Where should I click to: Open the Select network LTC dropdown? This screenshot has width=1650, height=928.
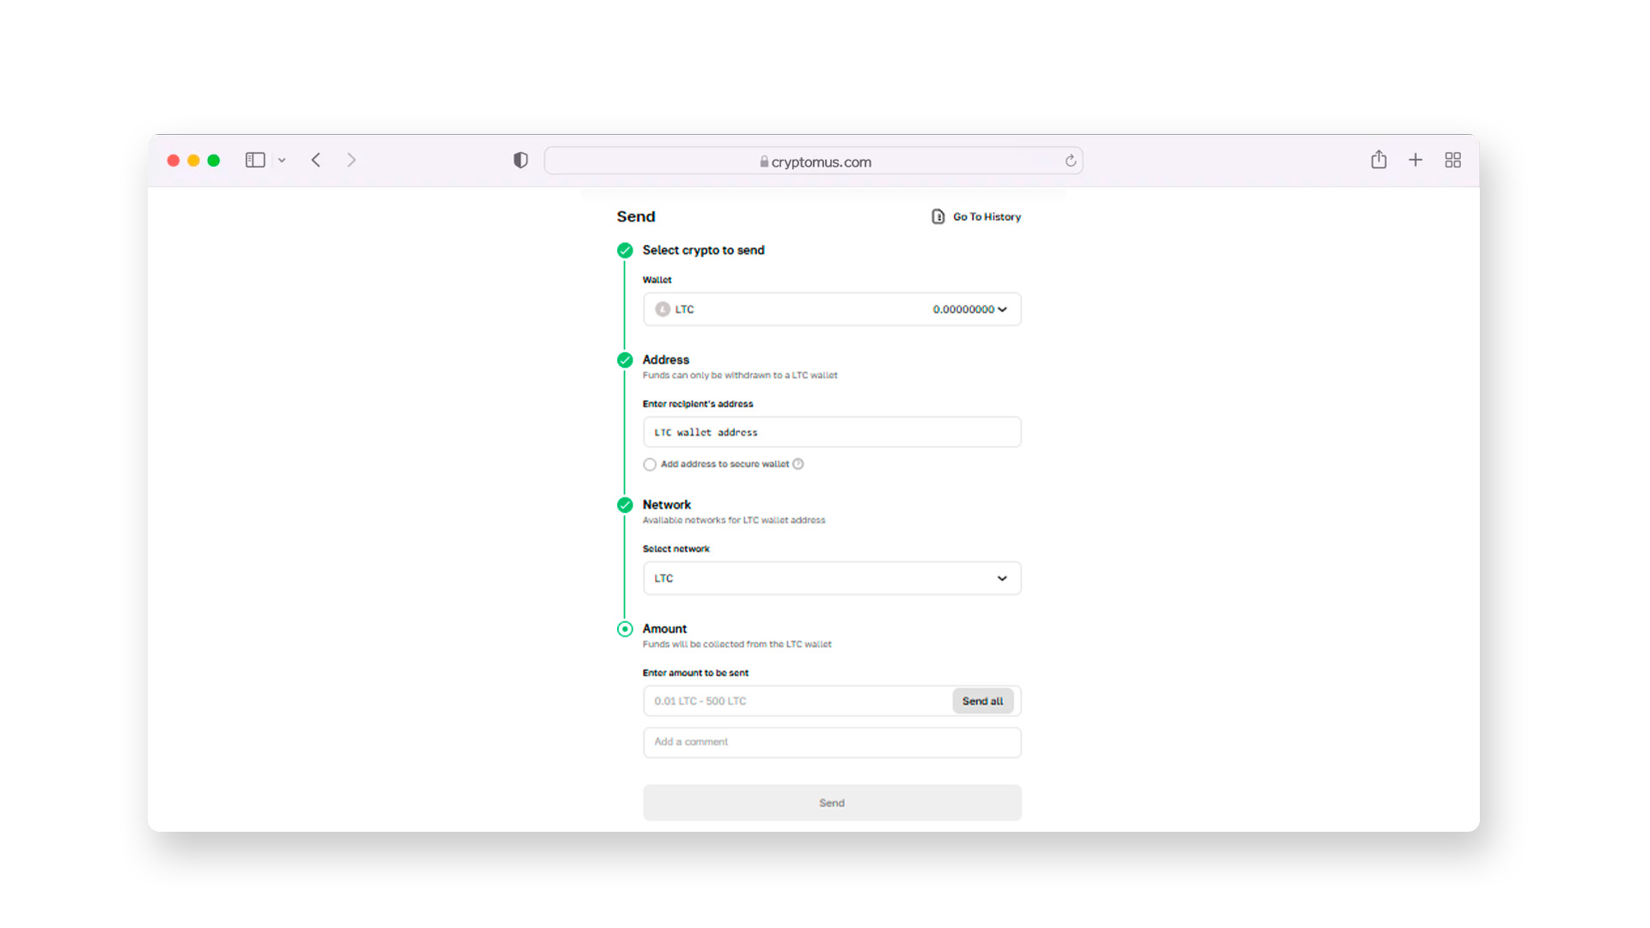(x=832, y=578)
